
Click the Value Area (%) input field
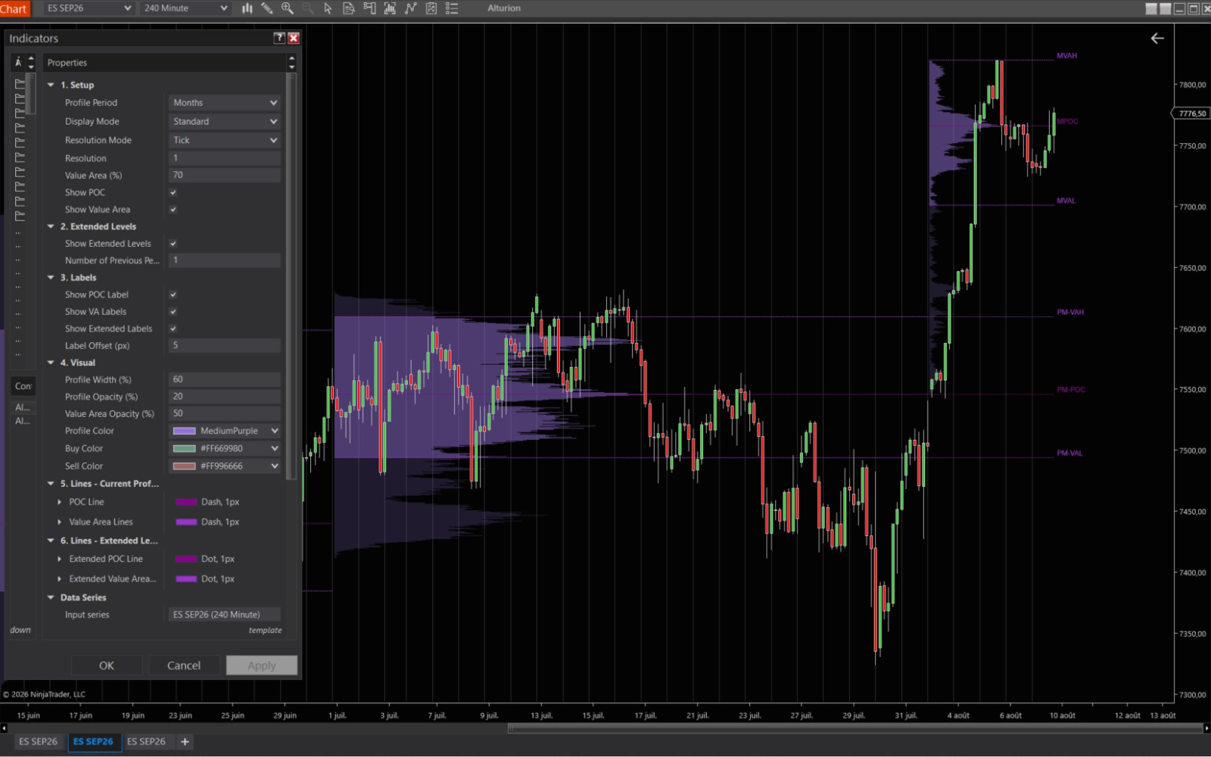(225, 175)
